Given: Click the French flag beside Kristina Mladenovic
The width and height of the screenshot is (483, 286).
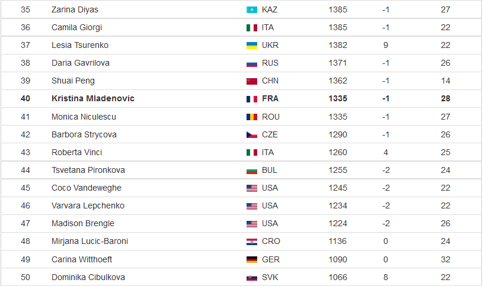Looking at the screenshot, I should (252, 99).
